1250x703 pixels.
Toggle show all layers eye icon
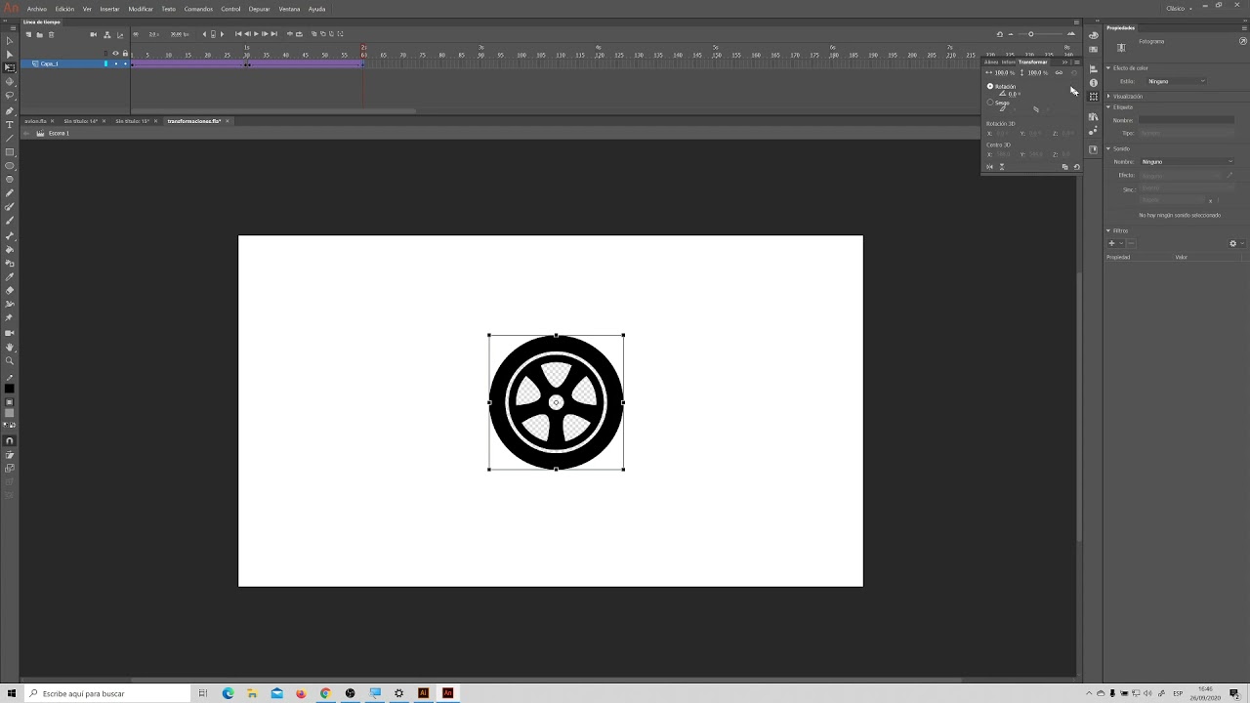pyautogui.click(x=115, y=53)
